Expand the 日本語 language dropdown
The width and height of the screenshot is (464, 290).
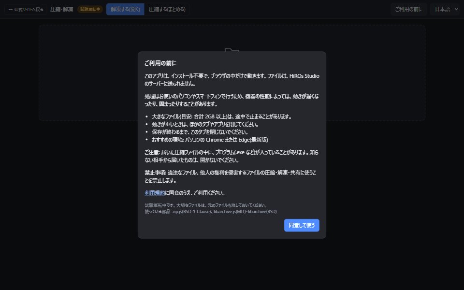446,9
